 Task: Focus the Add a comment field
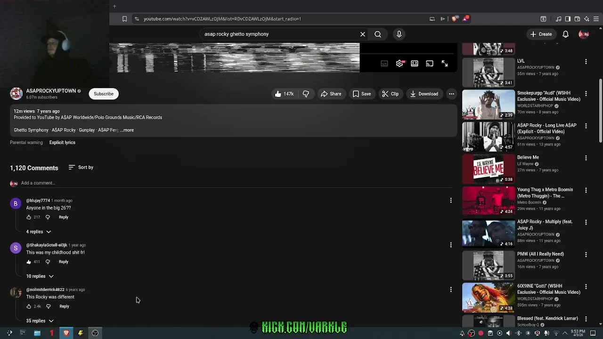[236, 183]
